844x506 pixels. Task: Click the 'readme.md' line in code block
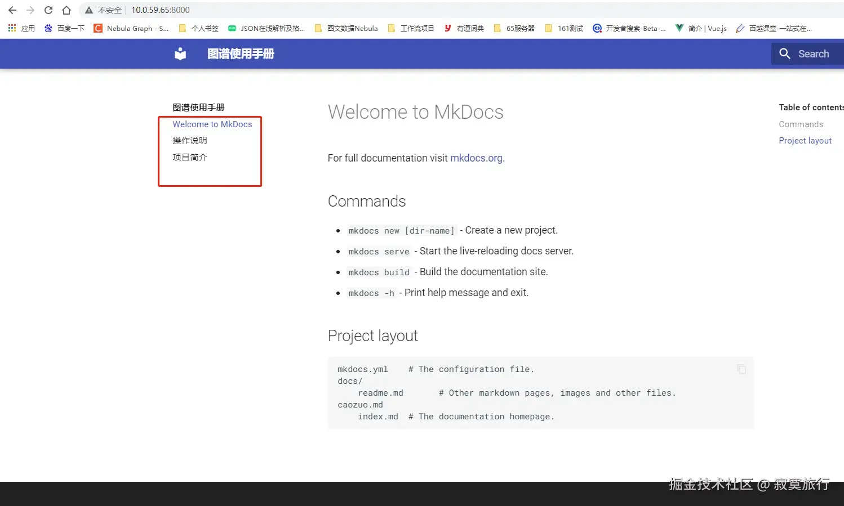pyautogui.click(x=517, y=393)
